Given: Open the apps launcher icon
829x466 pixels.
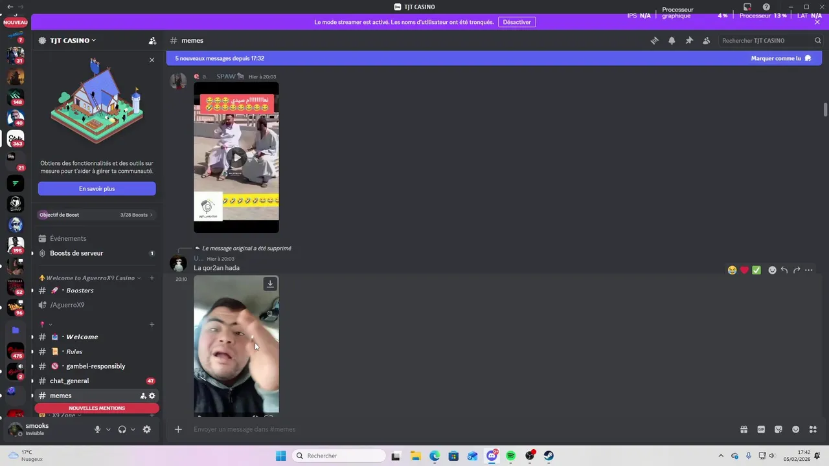Looking at the screenshot, I should pyautogui.click(x=813, y=429).
